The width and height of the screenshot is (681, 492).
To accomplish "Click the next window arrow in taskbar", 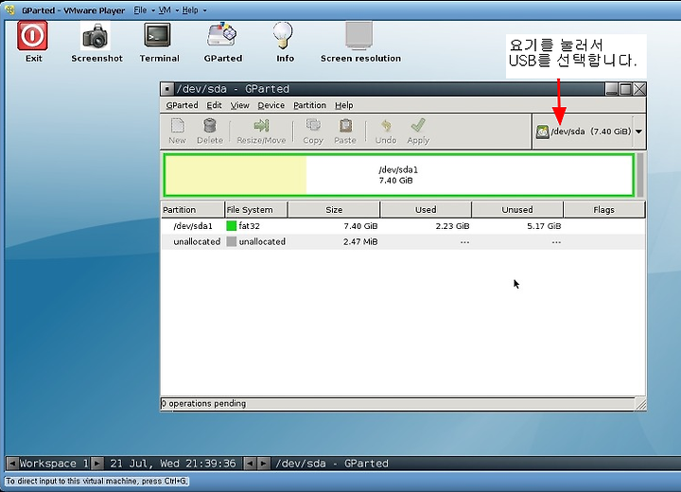I will tap(263, 464).
